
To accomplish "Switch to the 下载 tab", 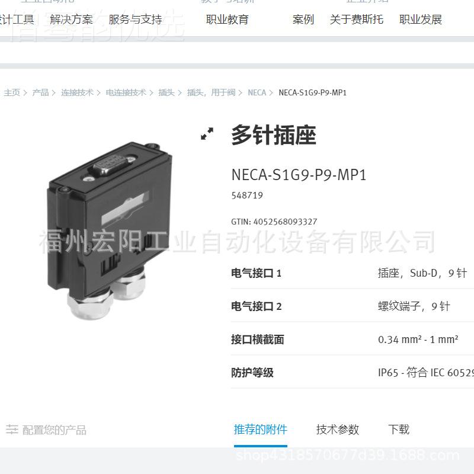I will click(x=399, y=430).
